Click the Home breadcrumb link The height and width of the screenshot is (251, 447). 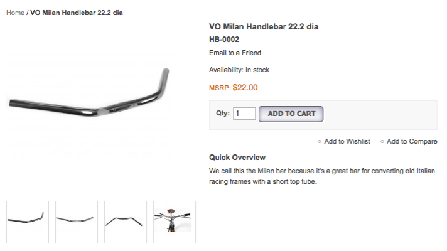pos(15,13)
